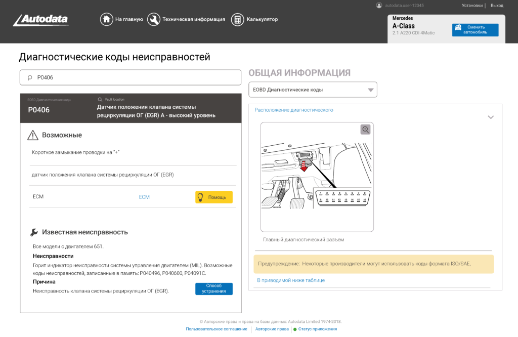Screen dimensions: 518x337
Task: Click the Выход logout link
Action: [497, 6]
